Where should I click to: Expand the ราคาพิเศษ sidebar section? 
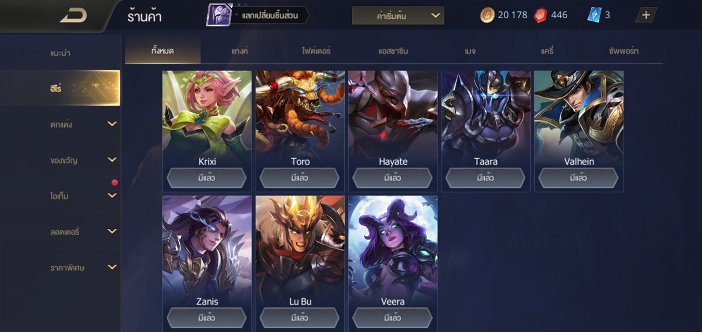coord(112,267)
